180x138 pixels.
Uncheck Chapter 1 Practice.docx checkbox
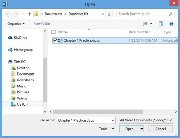[x=55, y=40]
